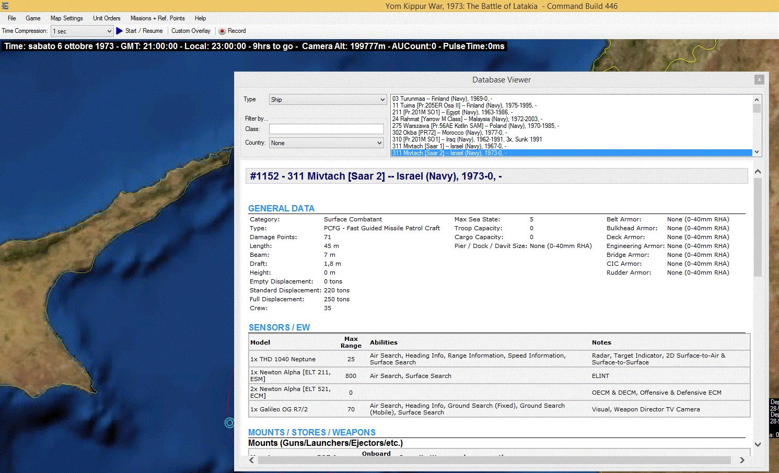Screen dimensions: 779x473
Task: Click the Class filter text field
Action: (326, 129)
